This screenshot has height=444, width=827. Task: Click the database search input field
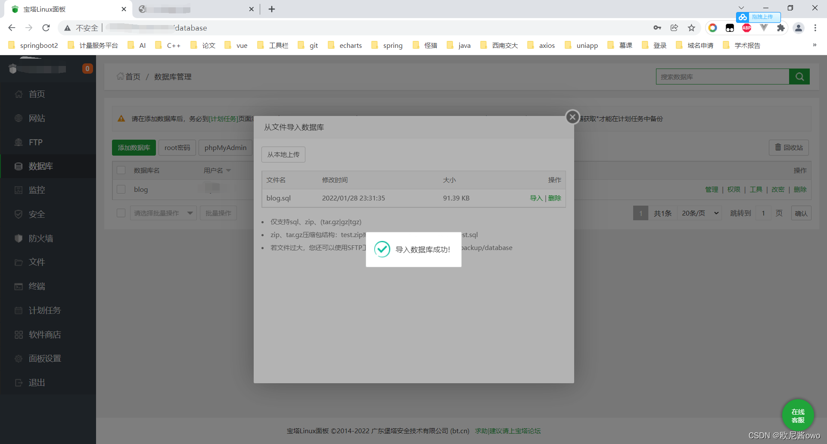(722, 77)
